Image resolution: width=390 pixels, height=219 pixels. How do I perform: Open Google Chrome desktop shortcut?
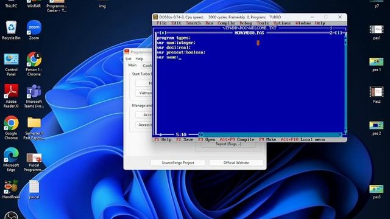[11, 128]
